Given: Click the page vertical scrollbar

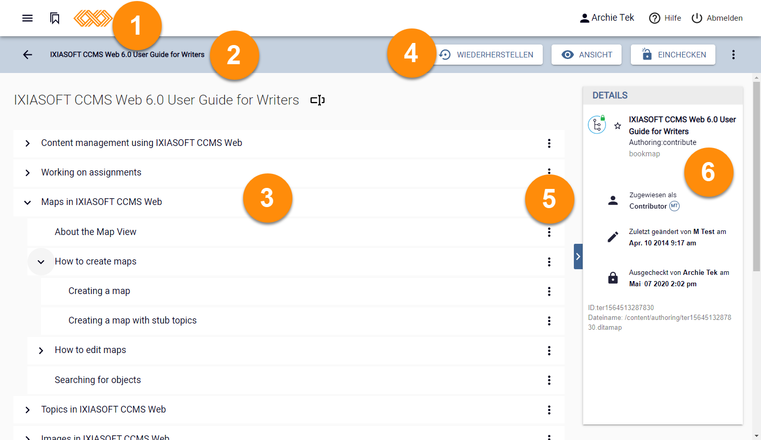Looking at the screenshot, I should click(x=757, y=176).
